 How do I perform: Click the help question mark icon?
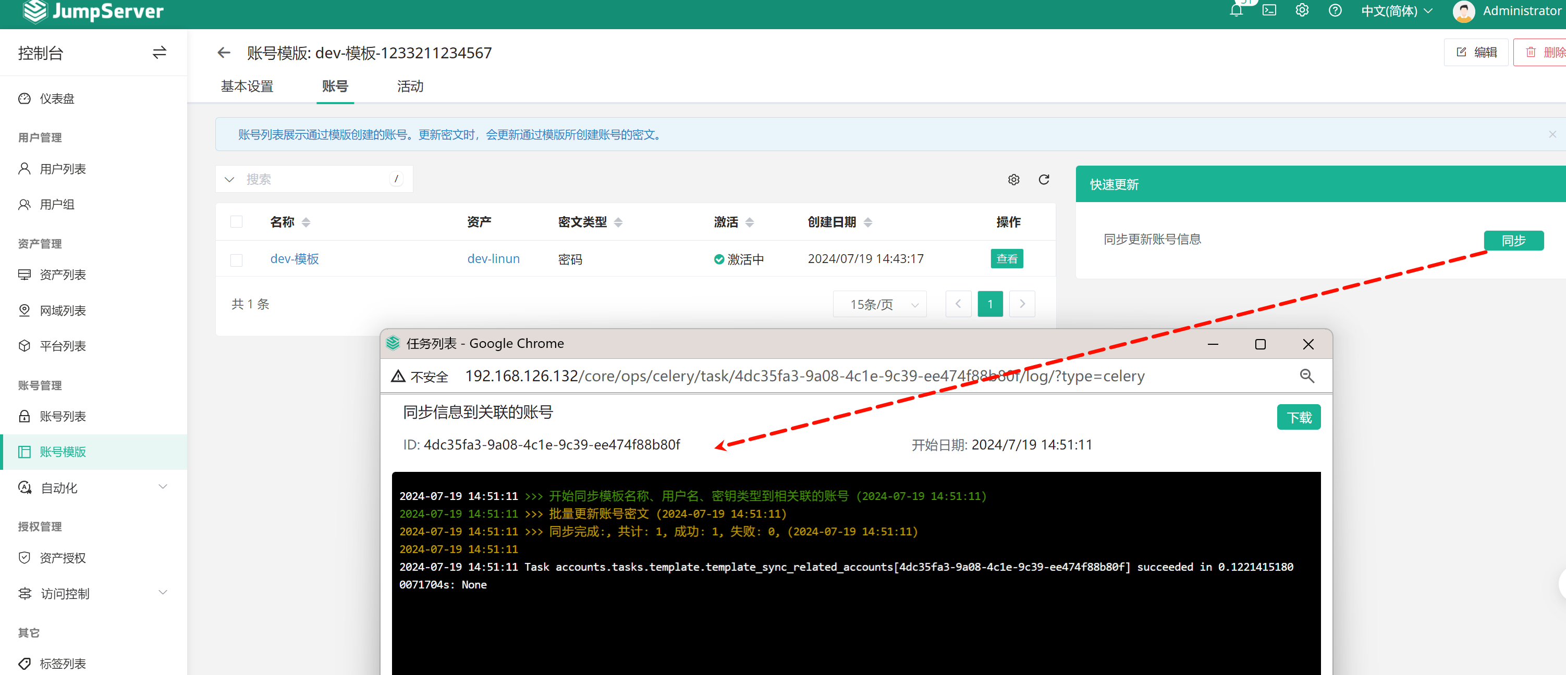pos(1335,10)
